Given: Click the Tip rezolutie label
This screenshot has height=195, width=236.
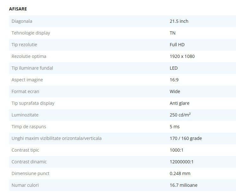Looking at the screenshot, I should tap(24, 45).
